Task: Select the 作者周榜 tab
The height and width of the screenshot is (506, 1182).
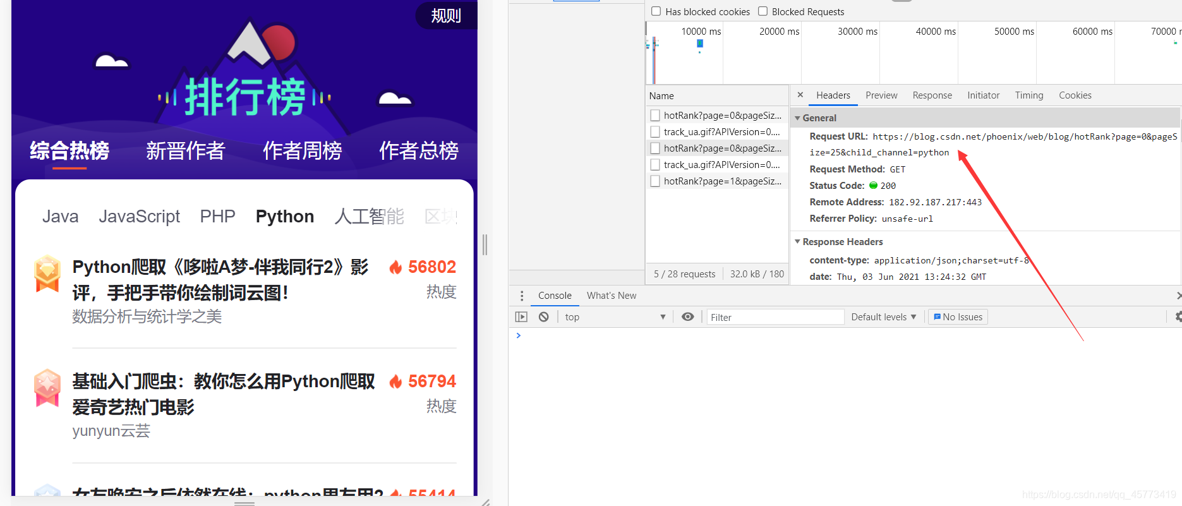Action: (303, 151)
